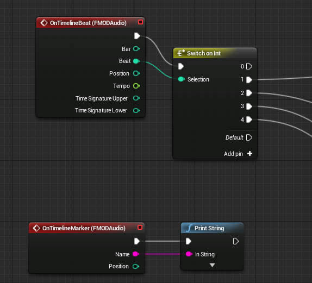
Task: Click the In String input pin
Action: (x=189, y=254)
